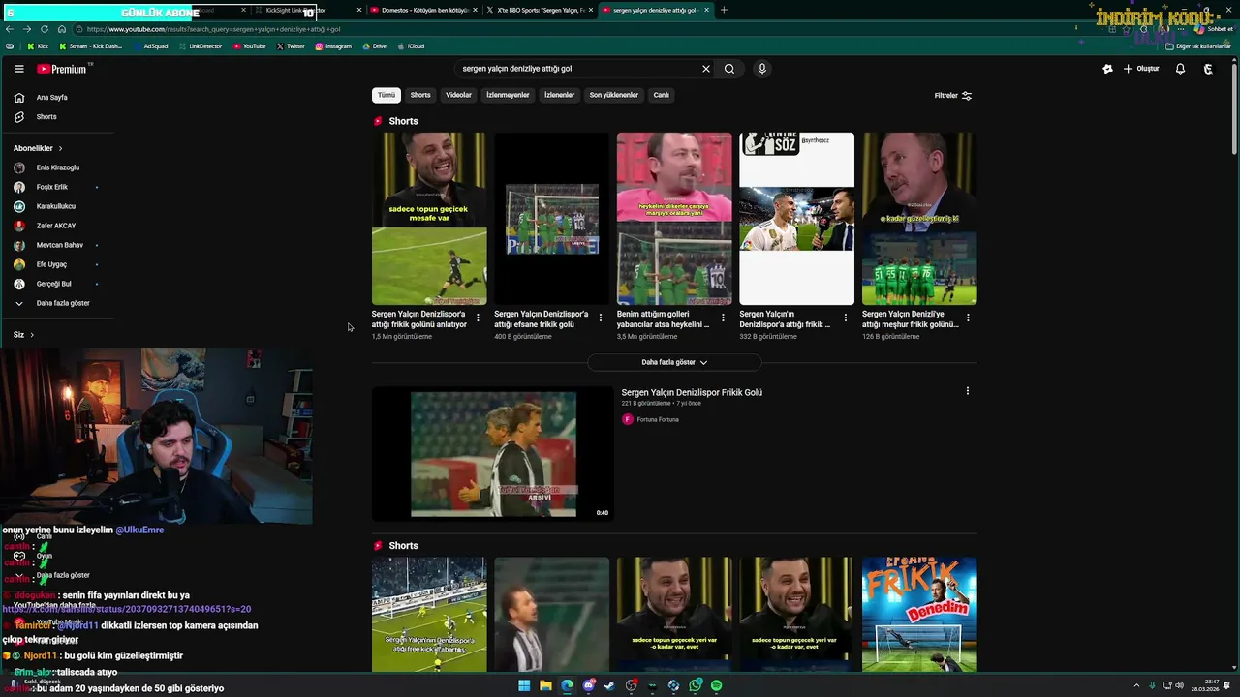Open Foşix Erlik channel subscription
This screenshot has height=697, width=1240.
point(53,187)
